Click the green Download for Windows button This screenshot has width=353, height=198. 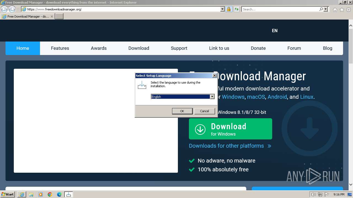231,129
